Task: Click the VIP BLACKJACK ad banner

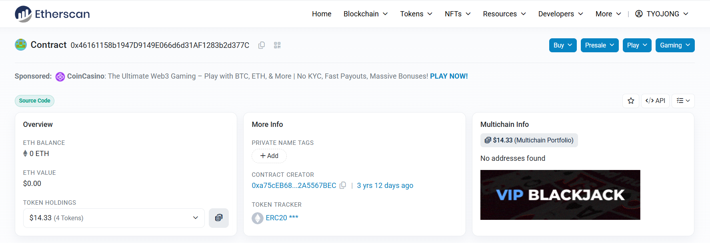Action: (x=560, y=195)
